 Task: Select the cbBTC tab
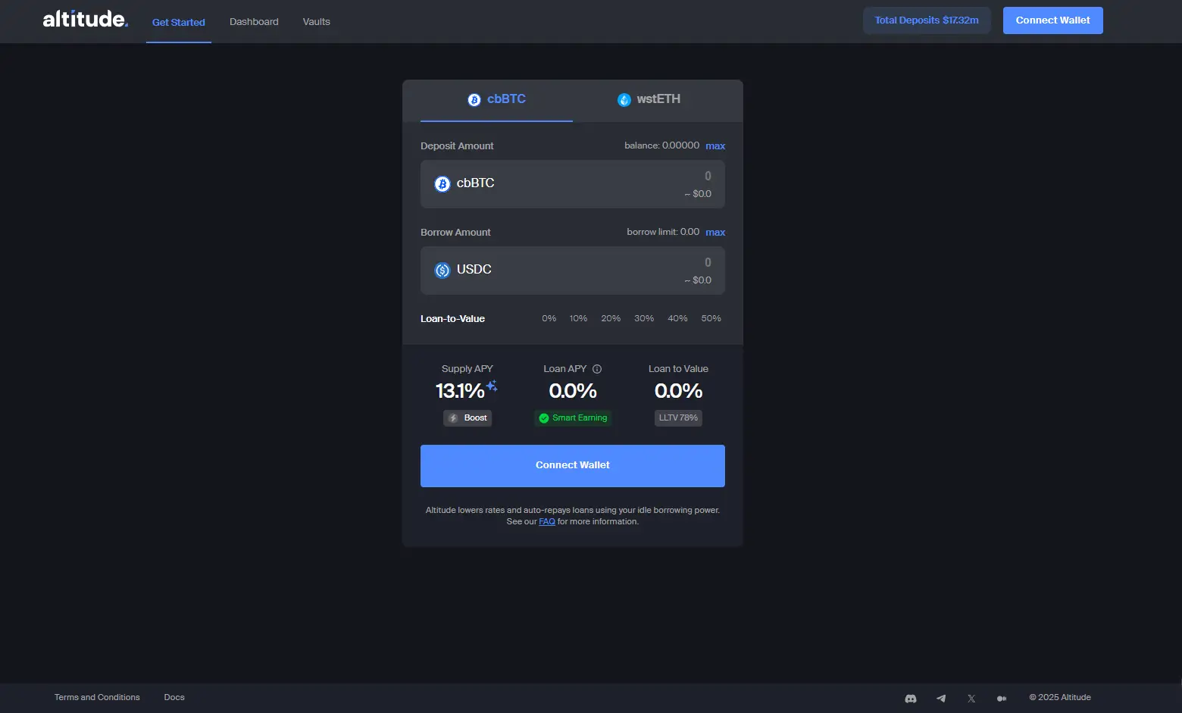(x=496, y=100)
